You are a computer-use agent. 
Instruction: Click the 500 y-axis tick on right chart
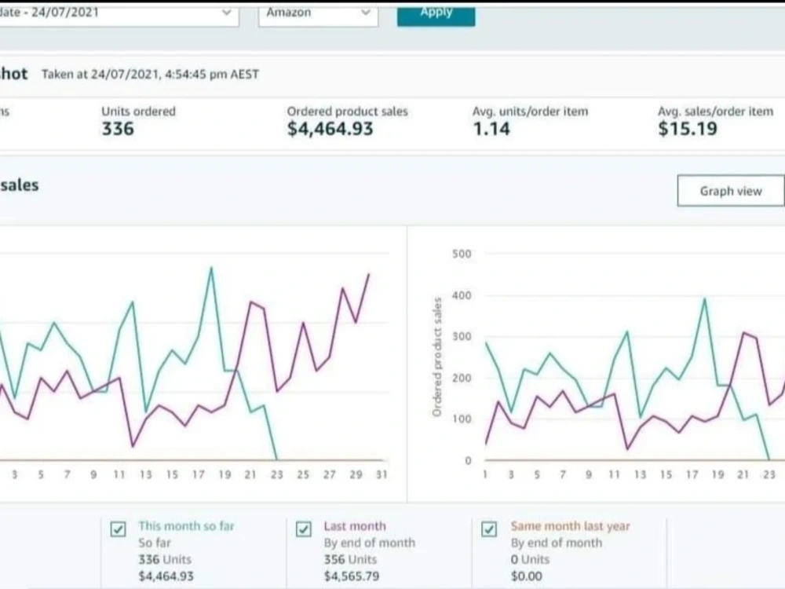(x=462, y=254)
